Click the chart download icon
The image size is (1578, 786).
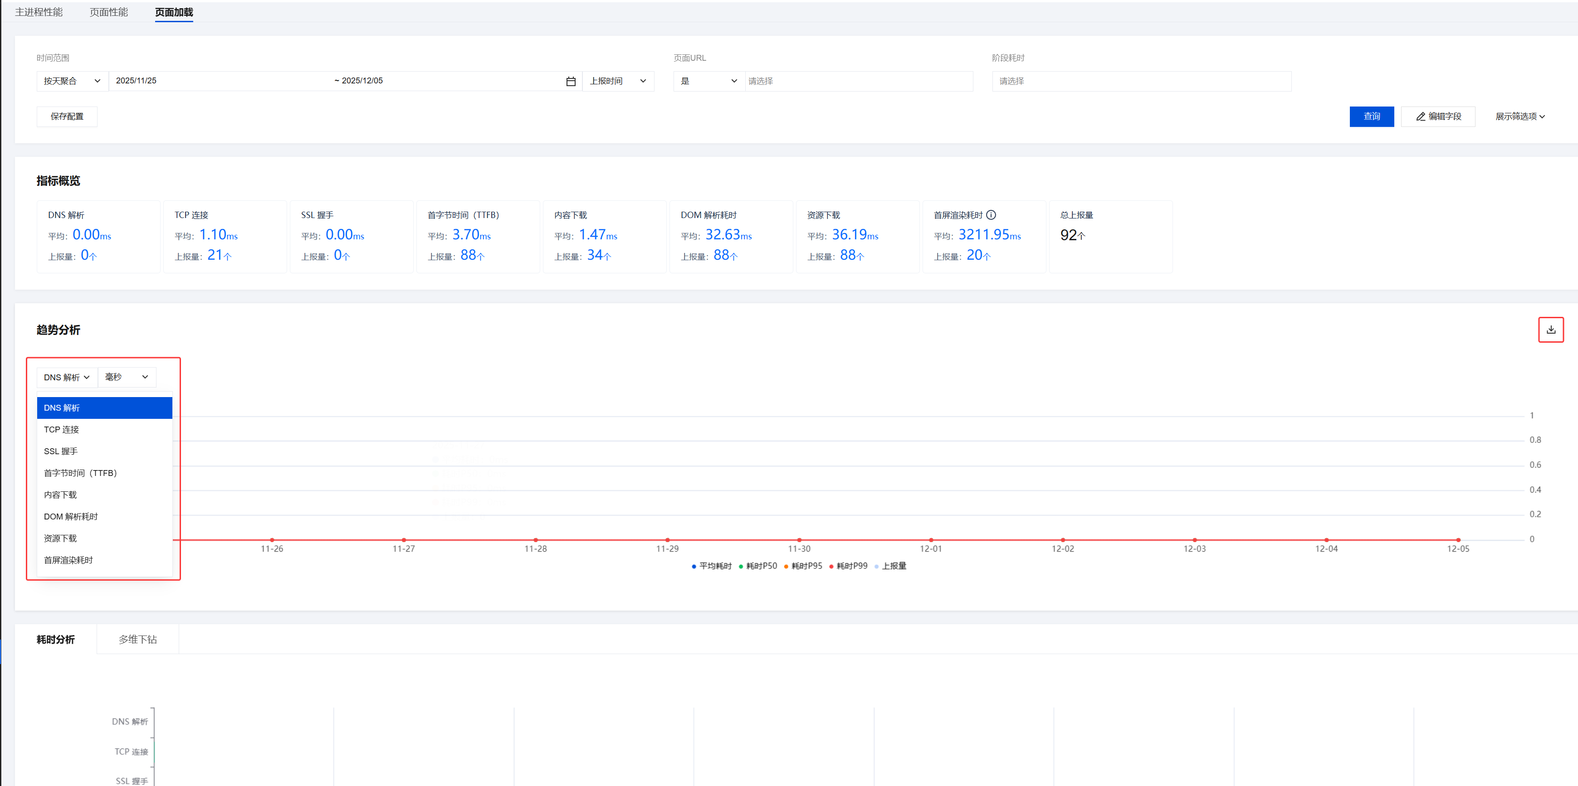click(1550, 330)
